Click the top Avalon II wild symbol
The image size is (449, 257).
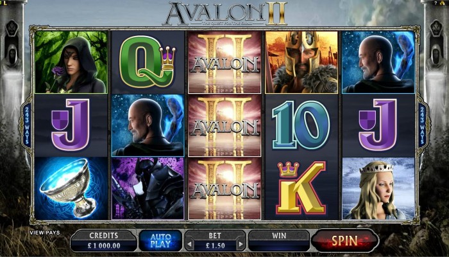tap(224, 62)
